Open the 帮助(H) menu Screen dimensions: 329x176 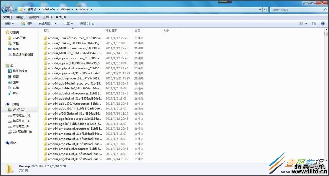[x=61, y=17]
